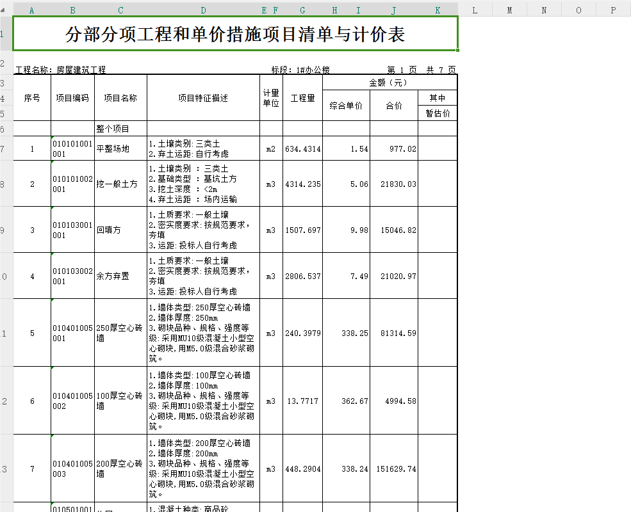This screenshot has height=512, width=631.
Task: Select the total price cell 21830.03
Action: tap(394, 184)
